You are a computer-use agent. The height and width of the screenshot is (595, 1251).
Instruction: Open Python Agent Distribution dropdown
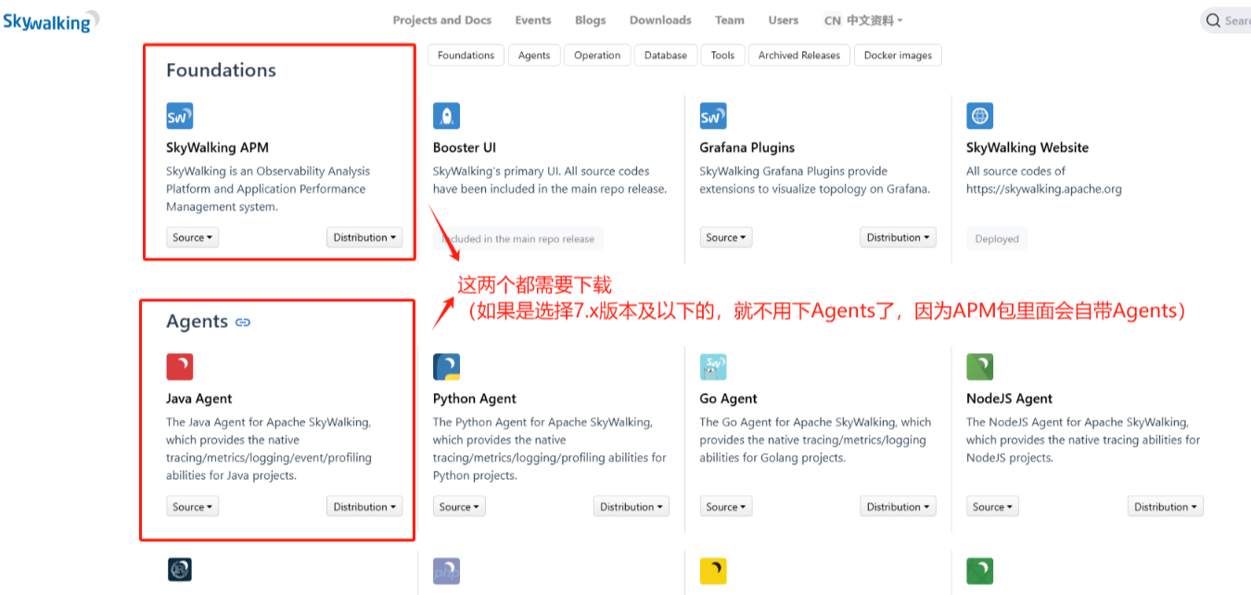[x=632, y=507]
